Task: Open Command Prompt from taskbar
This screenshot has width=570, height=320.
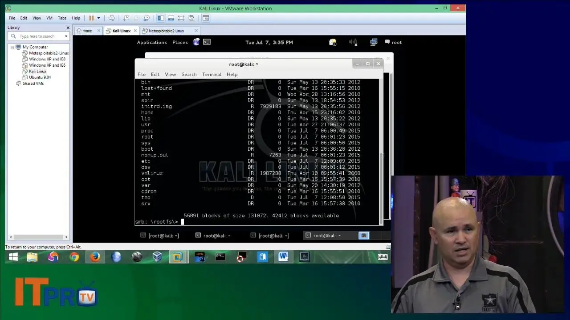Action: [x=220, y=257]
